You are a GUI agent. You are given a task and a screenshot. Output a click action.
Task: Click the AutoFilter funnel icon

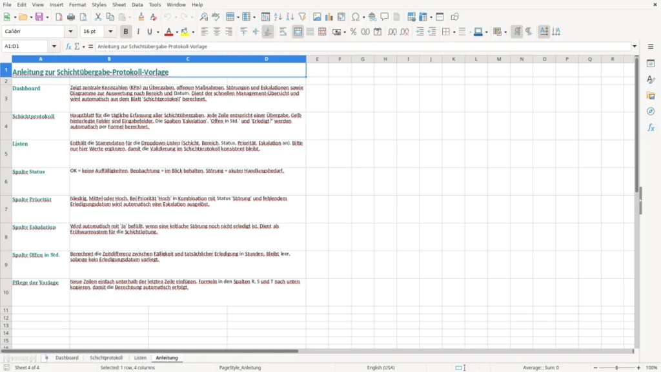click(x=302, y=17)
